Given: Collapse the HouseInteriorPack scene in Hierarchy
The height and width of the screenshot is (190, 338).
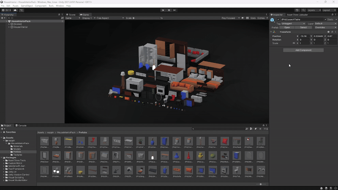Looking at the screenshot, I should (x=7, y=21).
